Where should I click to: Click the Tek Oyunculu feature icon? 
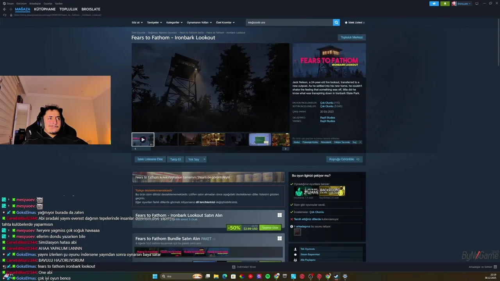295,249
